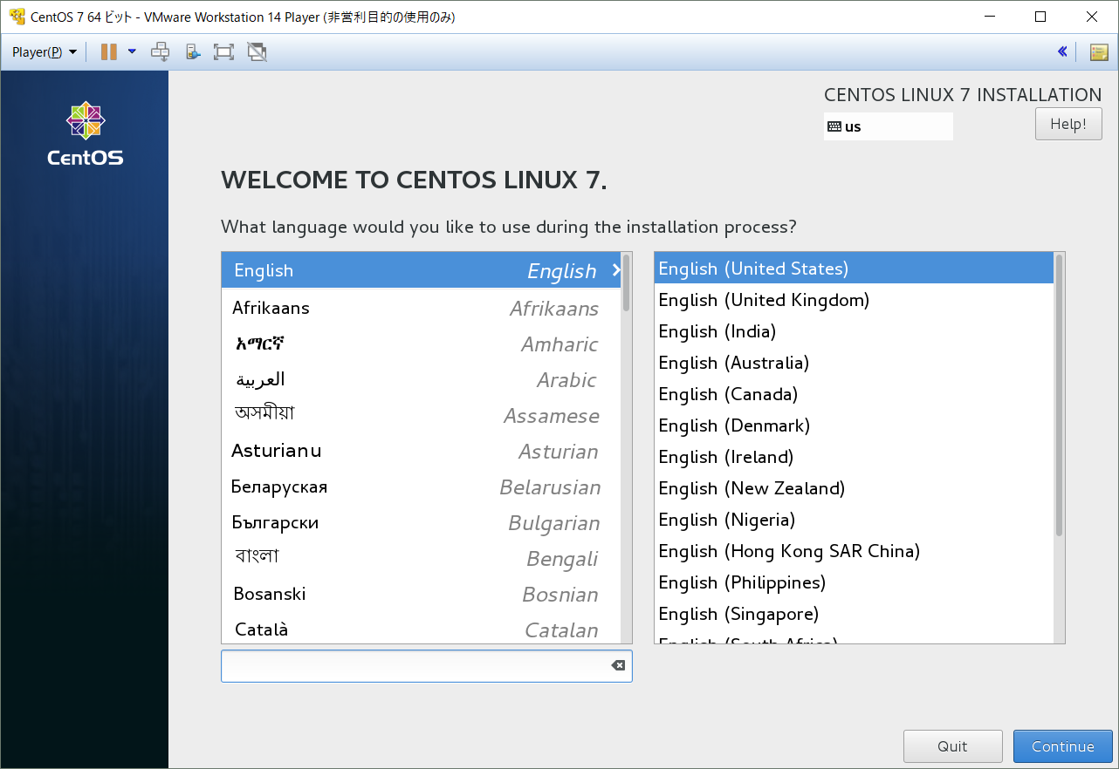Expand the English row via its arrow
This screenshot has width=1119, height=769.
coord(614,270)
